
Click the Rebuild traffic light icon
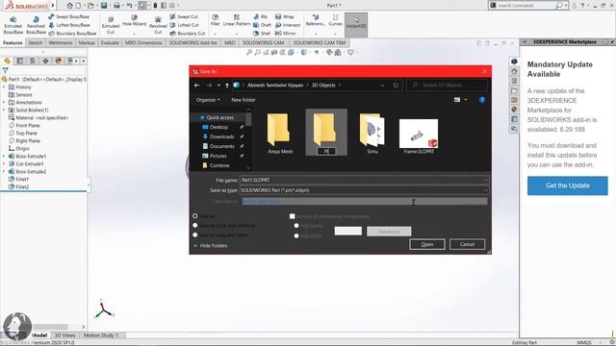[155, 6]
